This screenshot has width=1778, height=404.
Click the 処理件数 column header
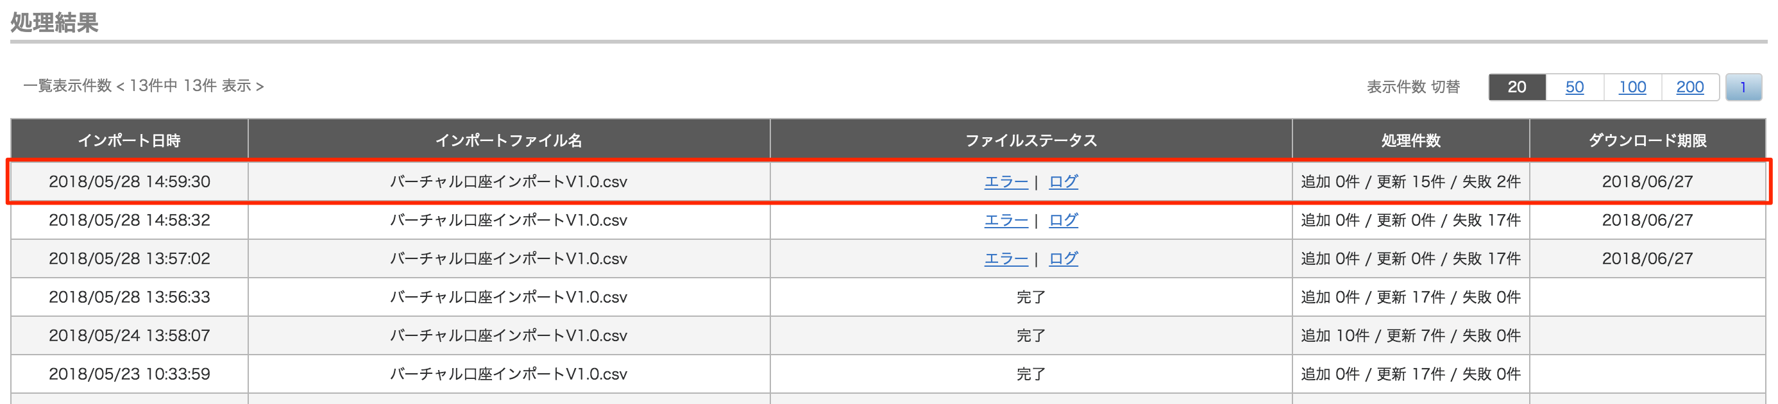pyautogui.click(x=1411, y=140)
